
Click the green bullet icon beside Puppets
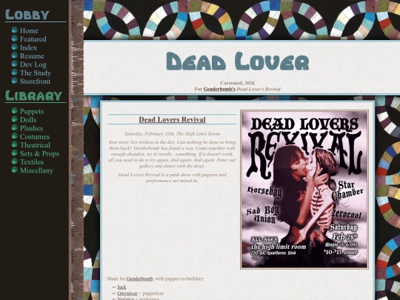pyautogui.click(x=15, y=110)
